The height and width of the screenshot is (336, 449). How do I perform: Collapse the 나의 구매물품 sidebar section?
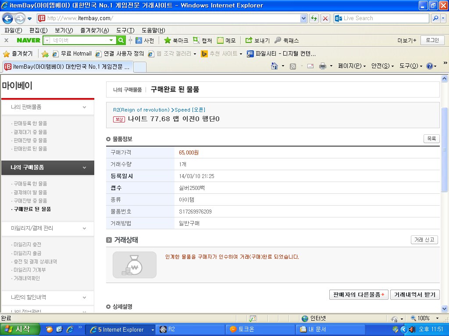point(84,168)
